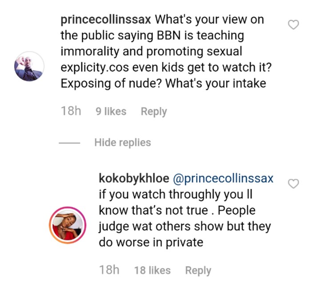Tap the heart on kokobykhloe's reply
Viewport: 320px width, 287px height.
pos(293,183)
